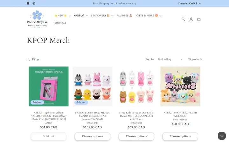Image resolution: width=229 pixels, height=143 pixels.
Task: Choose options for SKZOO PLUSH HUG ME
Action: click(x=93, y=136)
